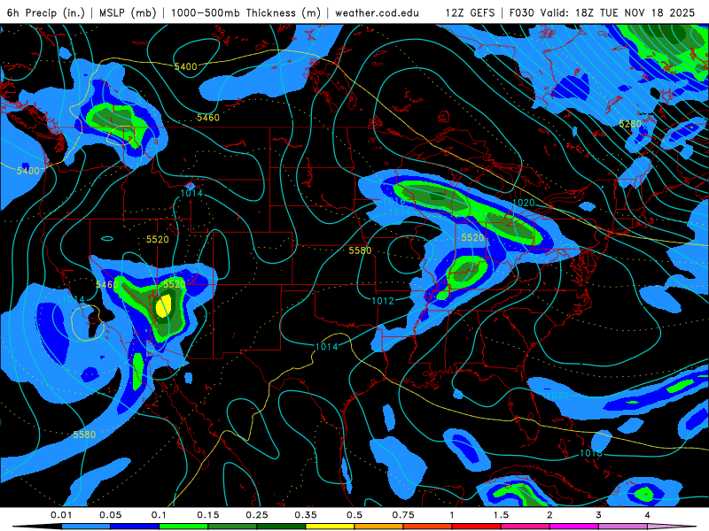
Task: Click the legend value 1
Action: 452,515
